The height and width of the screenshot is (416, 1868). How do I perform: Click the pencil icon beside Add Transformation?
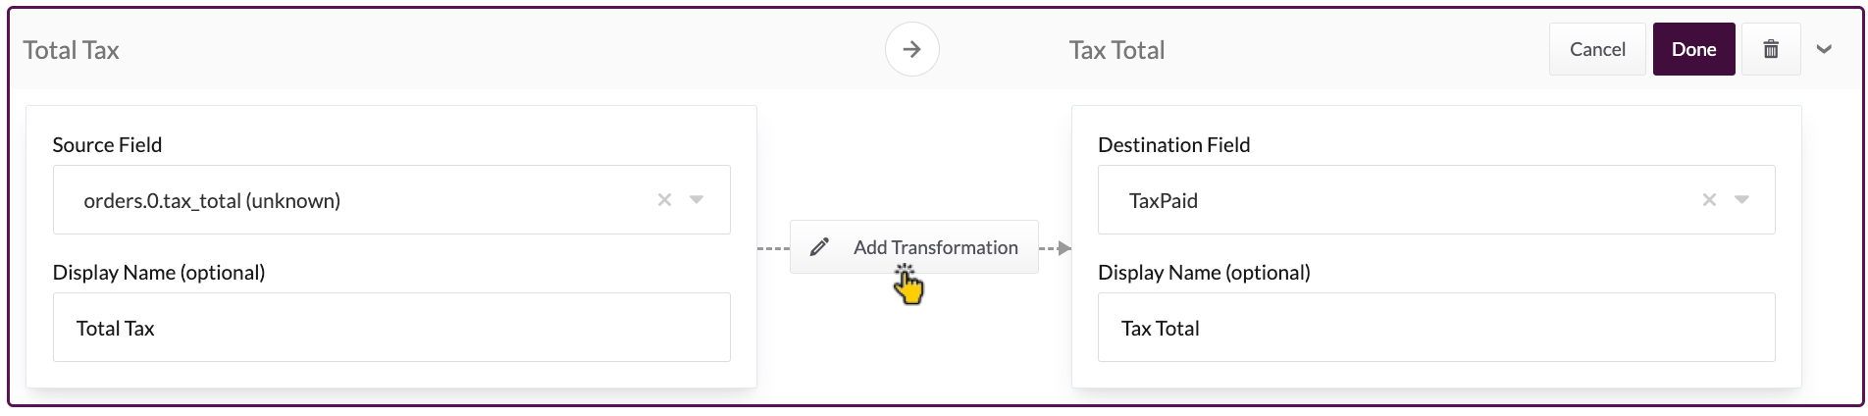tap(819, 247)
